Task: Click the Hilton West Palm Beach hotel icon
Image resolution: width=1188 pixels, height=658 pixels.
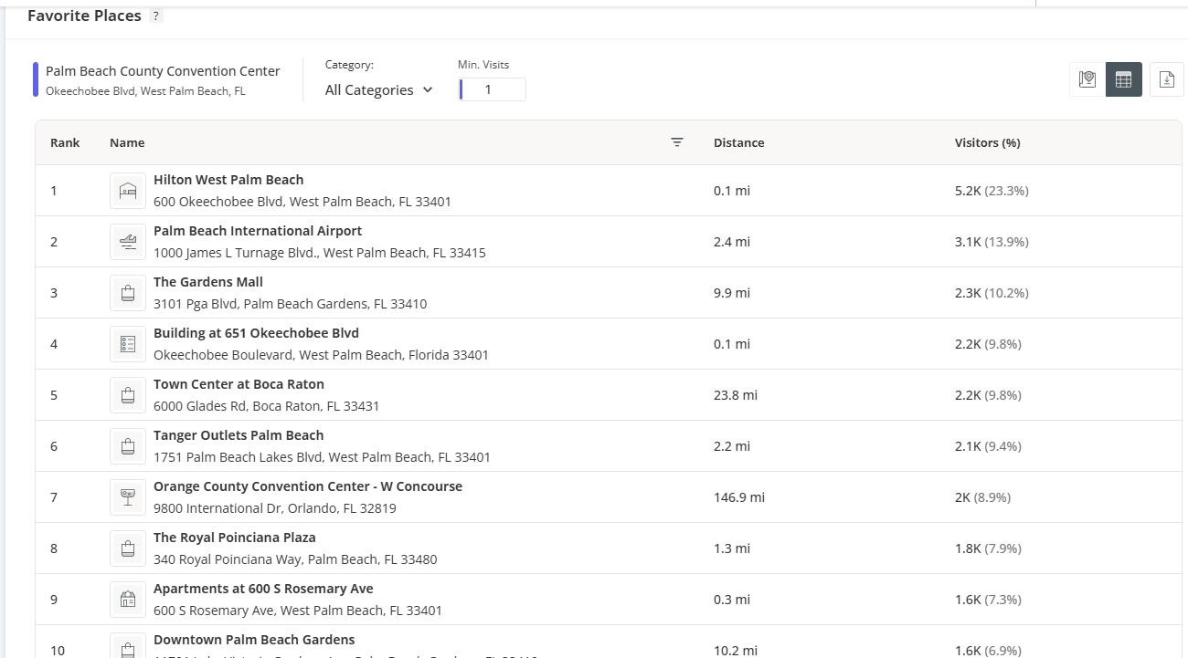Action: pos(128,191)
